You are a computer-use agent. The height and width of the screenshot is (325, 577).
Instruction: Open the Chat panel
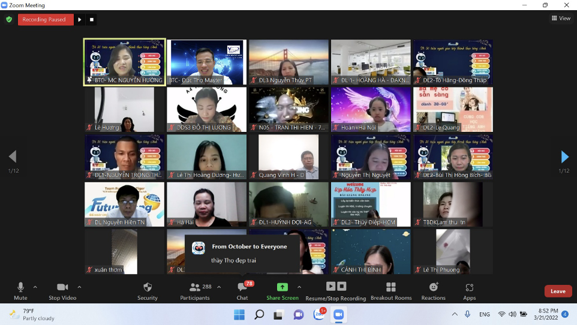tap(242, 288)
